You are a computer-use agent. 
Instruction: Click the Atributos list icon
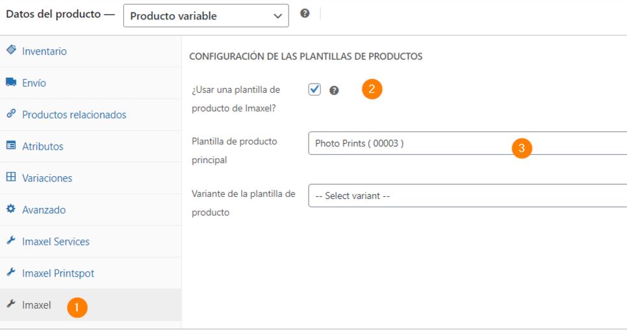click(x=11, y=146)
